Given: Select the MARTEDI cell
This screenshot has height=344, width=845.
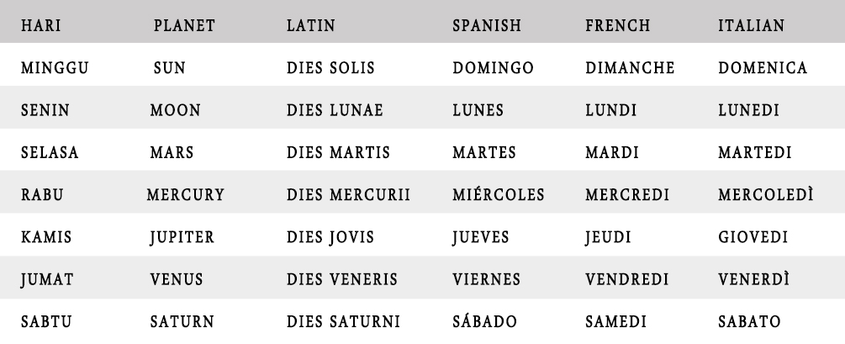Looking at the screenshot, I should pos(754,152).
